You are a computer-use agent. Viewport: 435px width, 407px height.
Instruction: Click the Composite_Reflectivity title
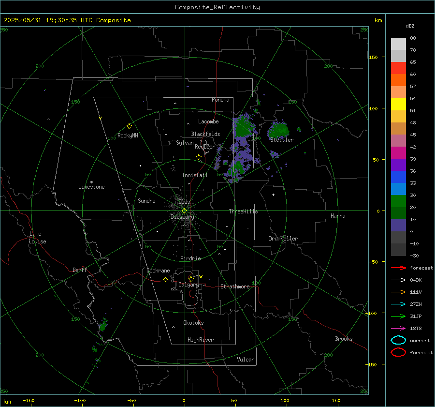[217, 7]
